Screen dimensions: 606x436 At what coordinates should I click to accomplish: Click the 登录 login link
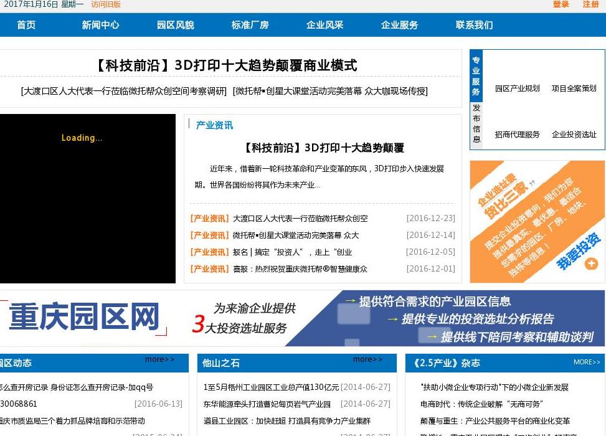561,4
